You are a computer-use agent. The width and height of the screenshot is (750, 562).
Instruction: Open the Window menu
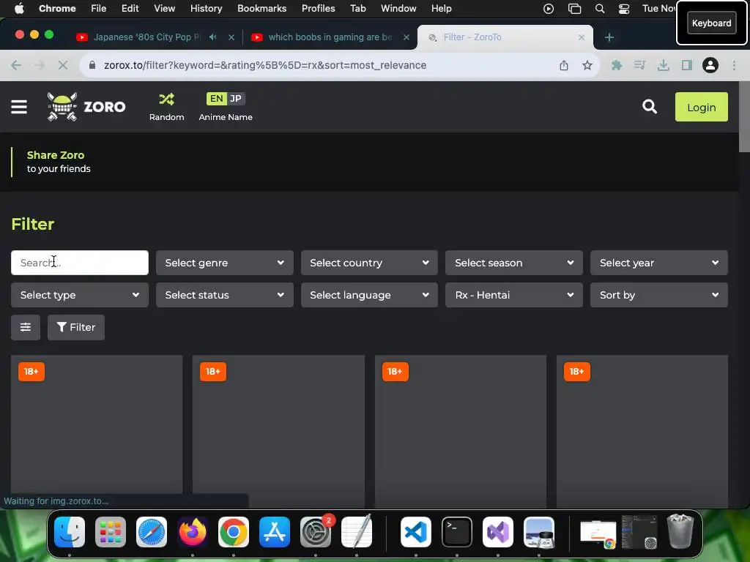coord(398,9)
